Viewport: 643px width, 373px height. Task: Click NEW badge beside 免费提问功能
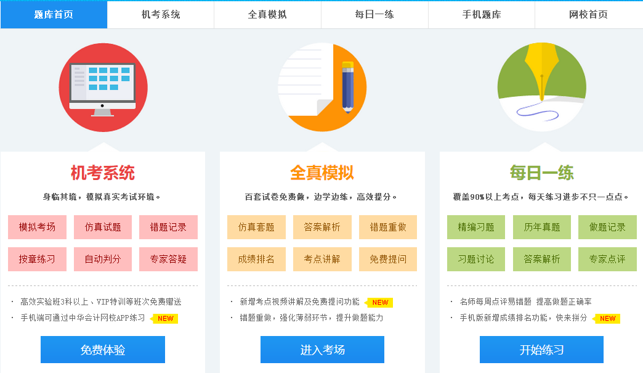pos(380,303)
